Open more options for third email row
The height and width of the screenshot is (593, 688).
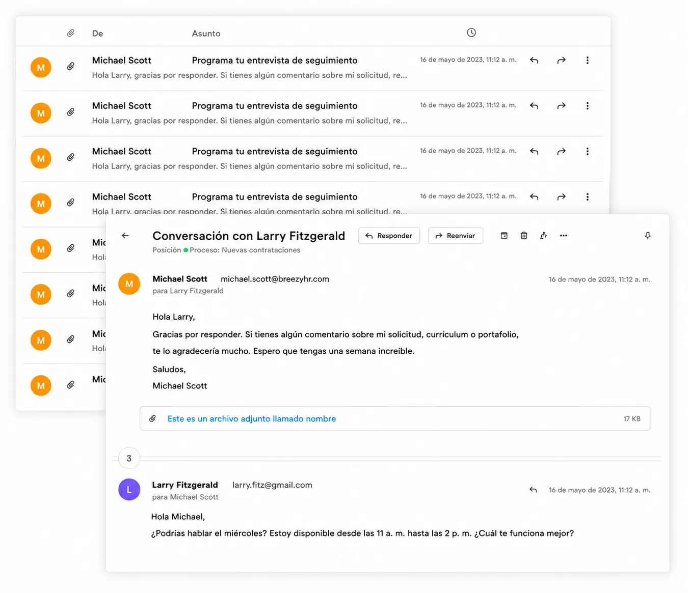[x=588, y=152]
